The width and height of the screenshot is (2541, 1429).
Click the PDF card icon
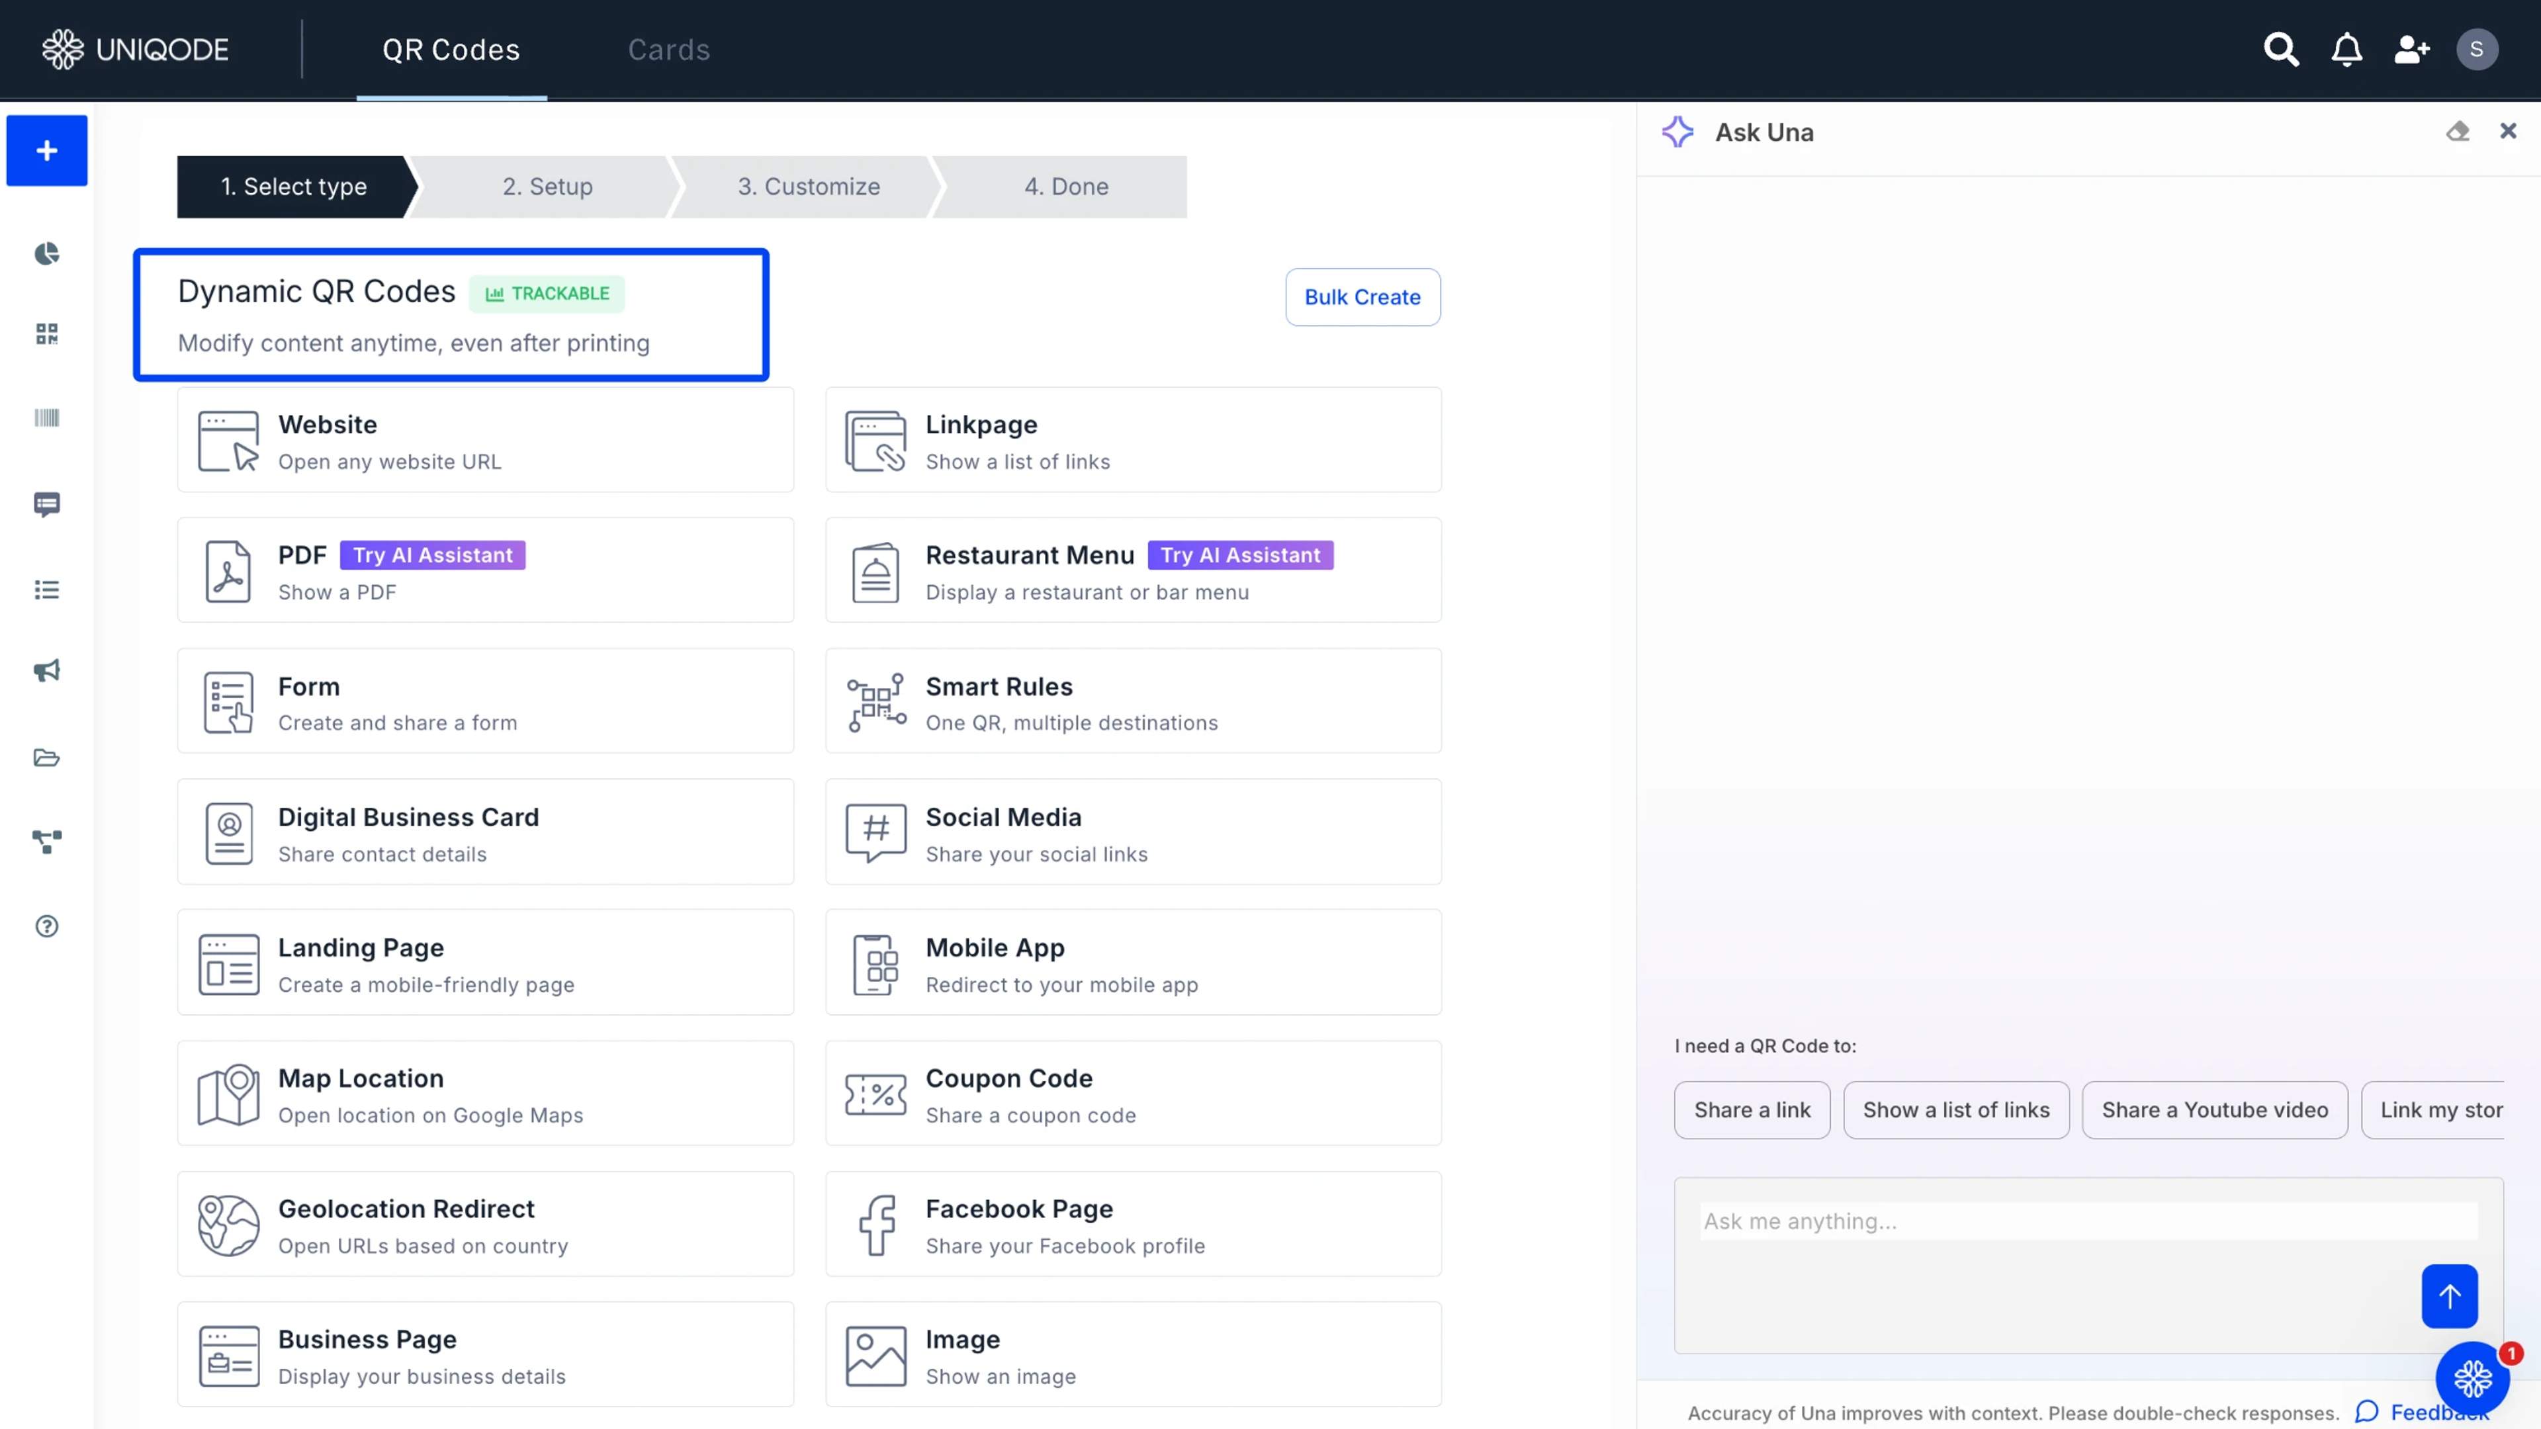click(x=228, y=571)
